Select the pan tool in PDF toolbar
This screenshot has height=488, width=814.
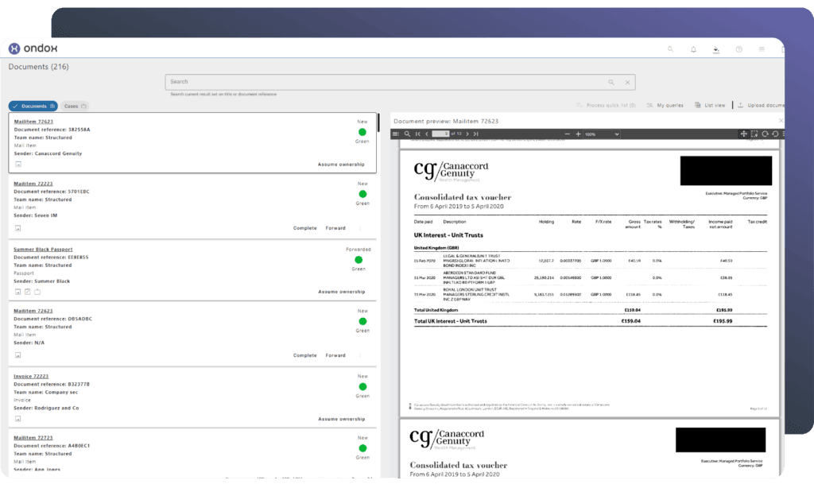743,134
